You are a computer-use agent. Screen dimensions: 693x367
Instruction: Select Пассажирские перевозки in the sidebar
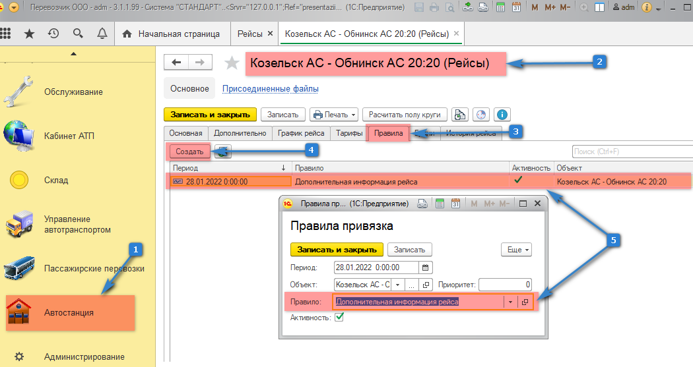94,268
